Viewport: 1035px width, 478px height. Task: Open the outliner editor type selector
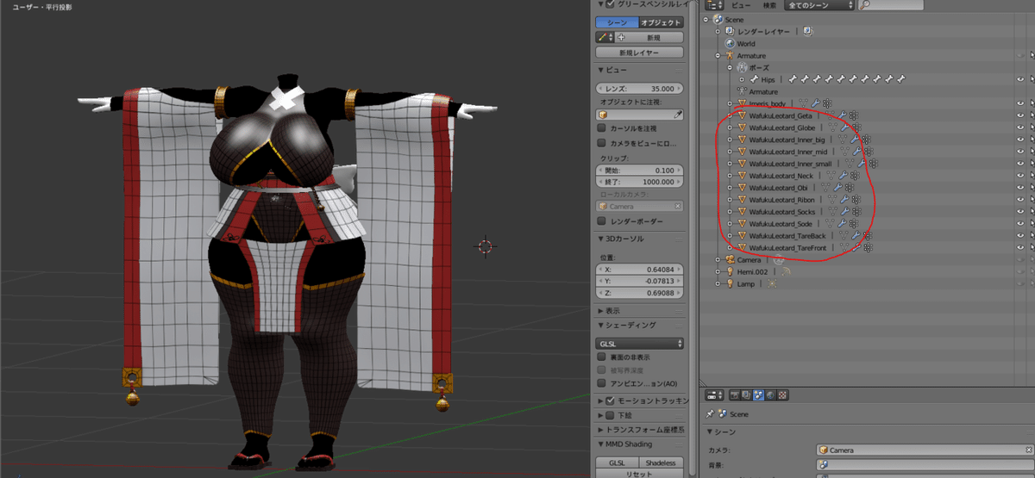click(x=712, y=5)
